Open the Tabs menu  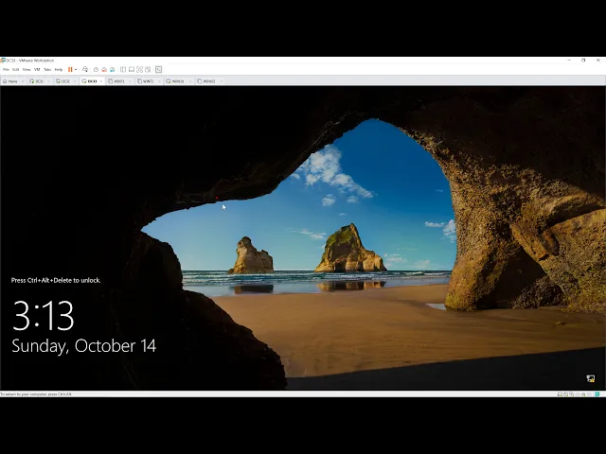pos(47,69)
